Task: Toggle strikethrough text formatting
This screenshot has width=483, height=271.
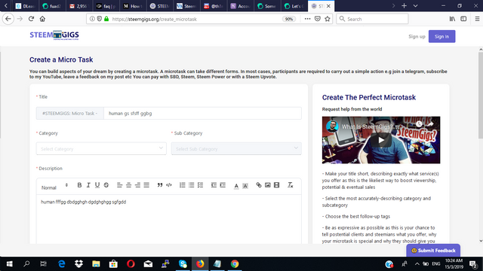Action: [106, 185]
